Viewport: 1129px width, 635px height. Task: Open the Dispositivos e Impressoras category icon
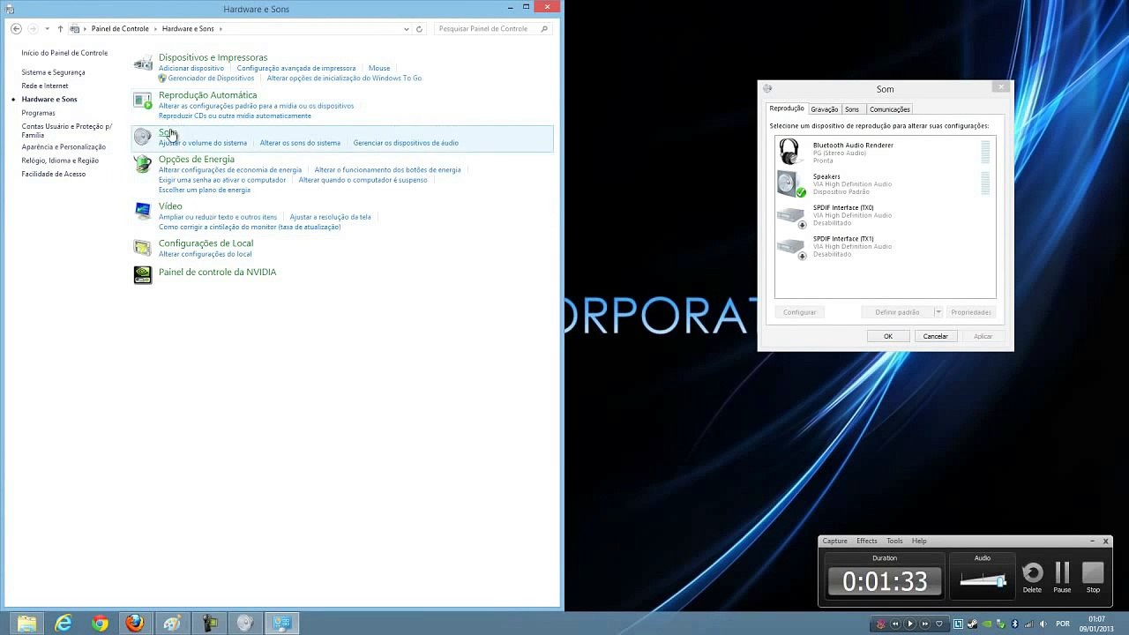[142, 63]
